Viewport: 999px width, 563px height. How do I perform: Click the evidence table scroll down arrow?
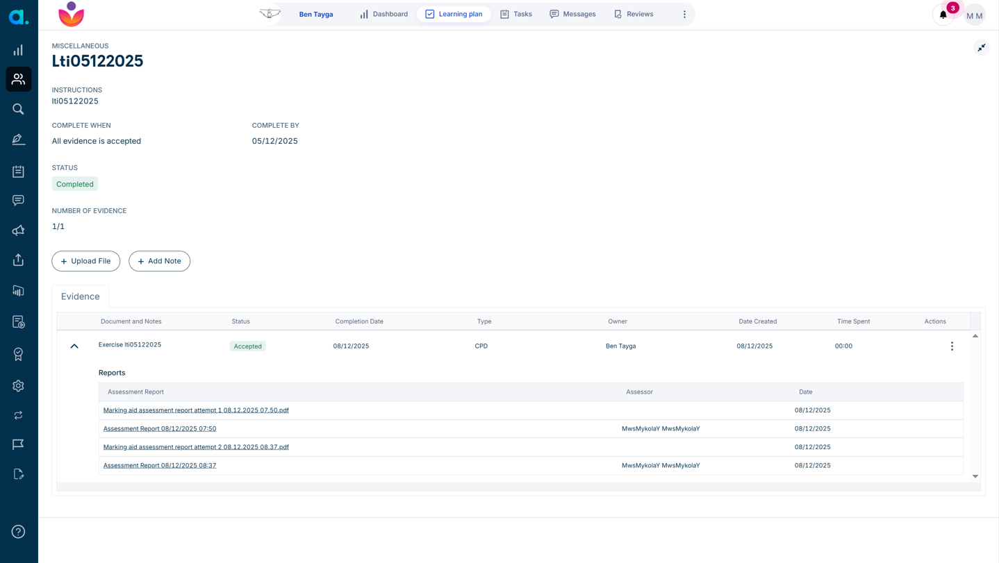(x=975, y=476)
